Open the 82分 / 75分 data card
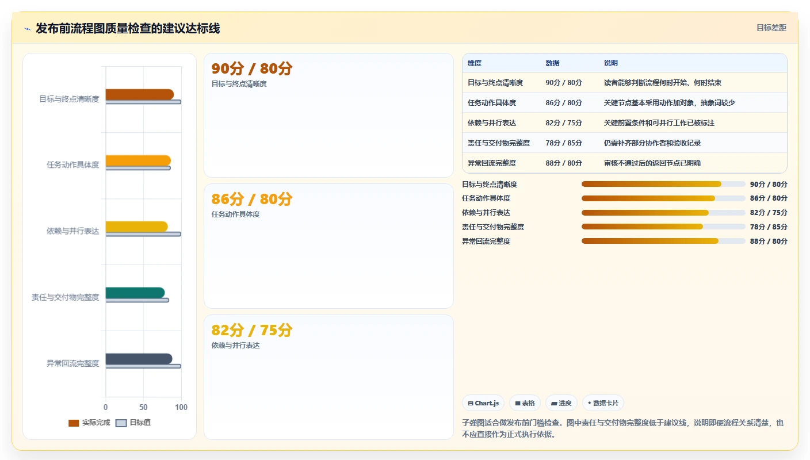This screenshot has width=810, height=460. (x=328, y=377)
